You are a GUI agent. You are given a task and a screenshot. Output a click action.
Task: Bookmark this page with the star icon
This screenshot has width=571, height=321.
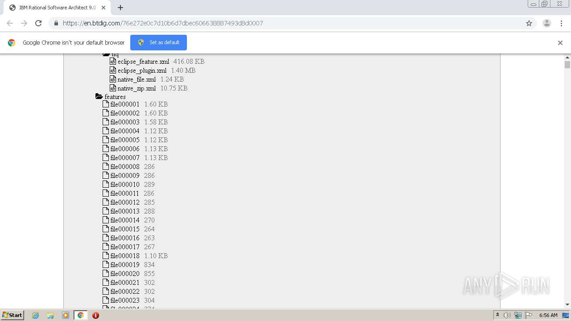coord(529,23)
